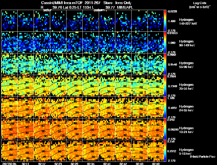Click the Hydrogen 35-55 keV color bar
The image size is (217, 165).
(x=165, y=86)
